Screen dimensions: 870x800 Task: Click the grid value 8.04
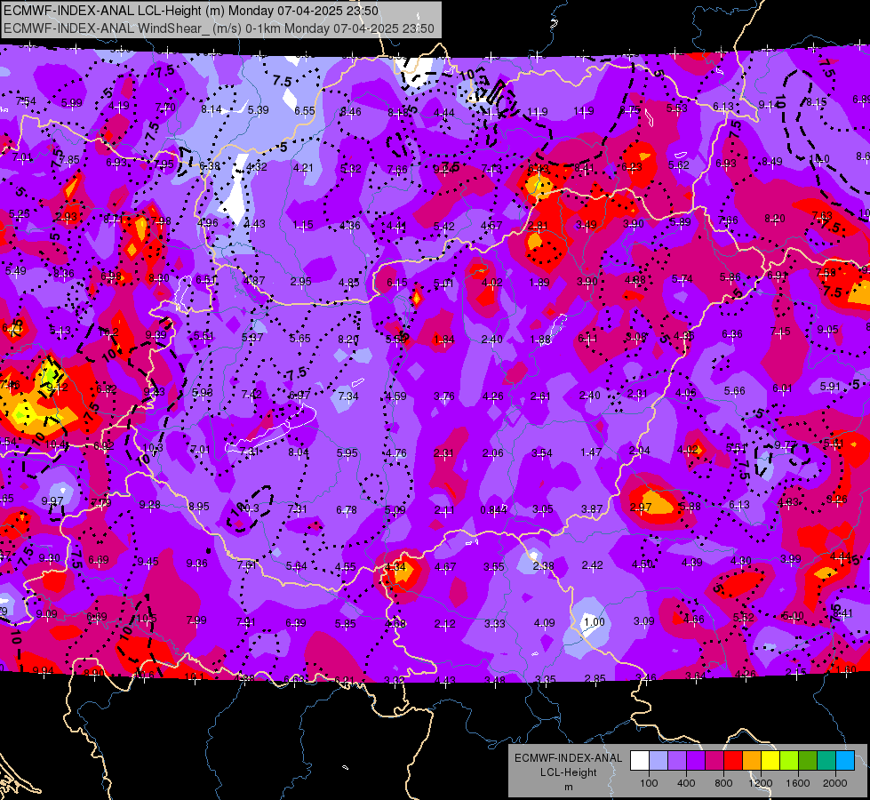coord(298,452)
